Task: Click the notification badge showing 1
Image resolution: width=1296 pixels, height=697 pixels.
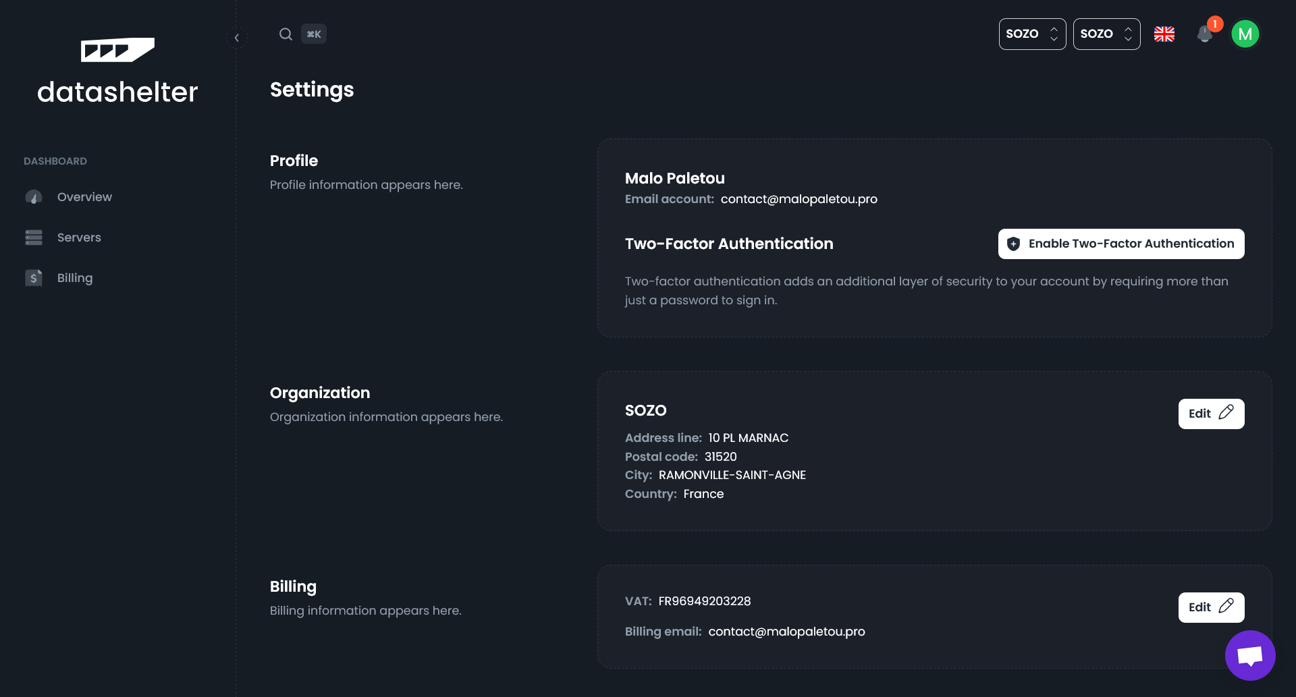Action: coord(1214,24)
